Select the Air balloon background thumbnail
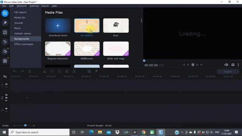The height and width of the screenshot is (136, 242). click(x=87, y=26)
